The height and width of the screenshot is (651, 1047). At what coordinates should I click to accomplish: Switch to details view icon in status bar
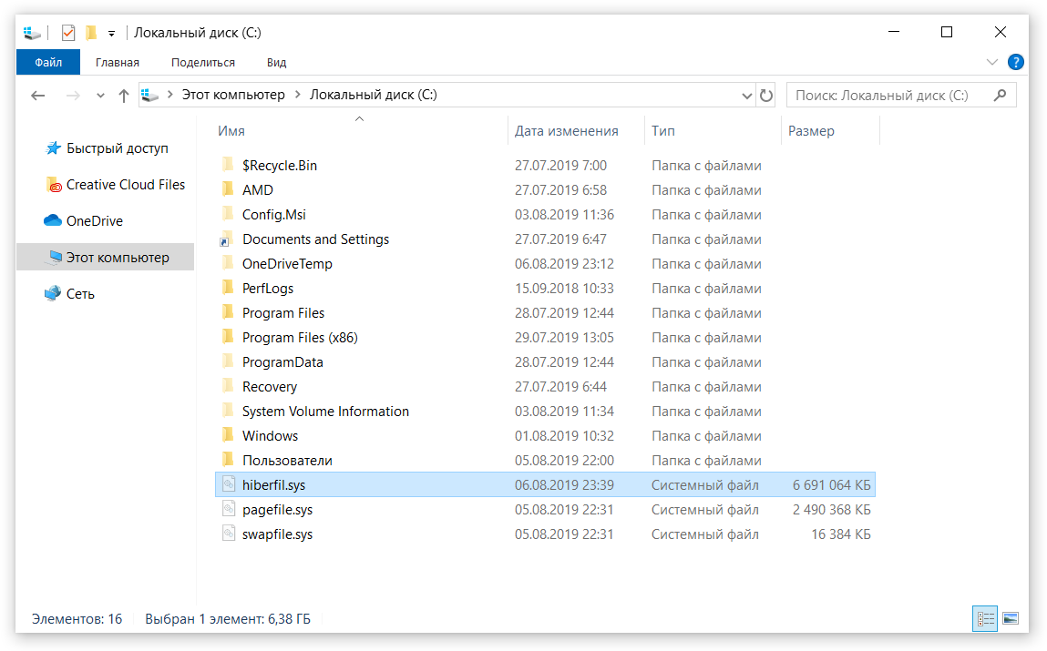coord(986,619)
